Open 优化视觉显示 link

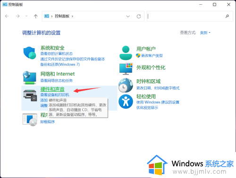point(147,108)
